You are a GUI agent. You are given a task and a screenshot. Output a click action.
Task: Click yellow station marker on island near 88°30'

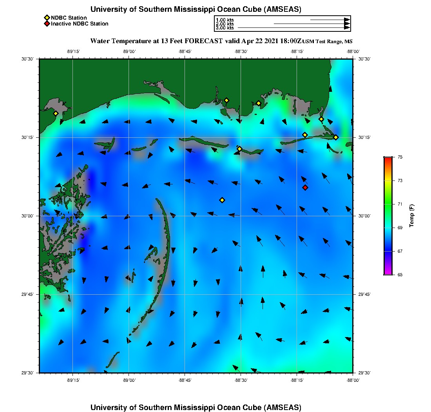[x=239, y=149]
